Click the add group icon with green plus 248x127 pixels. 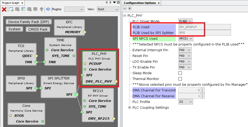click(11, 9)
